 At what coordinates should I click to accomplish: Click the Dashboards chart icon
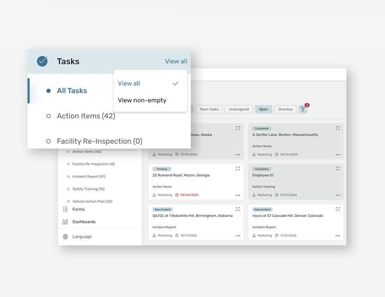(x=65, y=222)
